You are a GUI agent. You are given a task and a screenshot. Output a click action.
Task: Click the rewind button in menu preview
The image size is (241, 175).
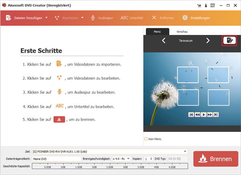(198, 115)
